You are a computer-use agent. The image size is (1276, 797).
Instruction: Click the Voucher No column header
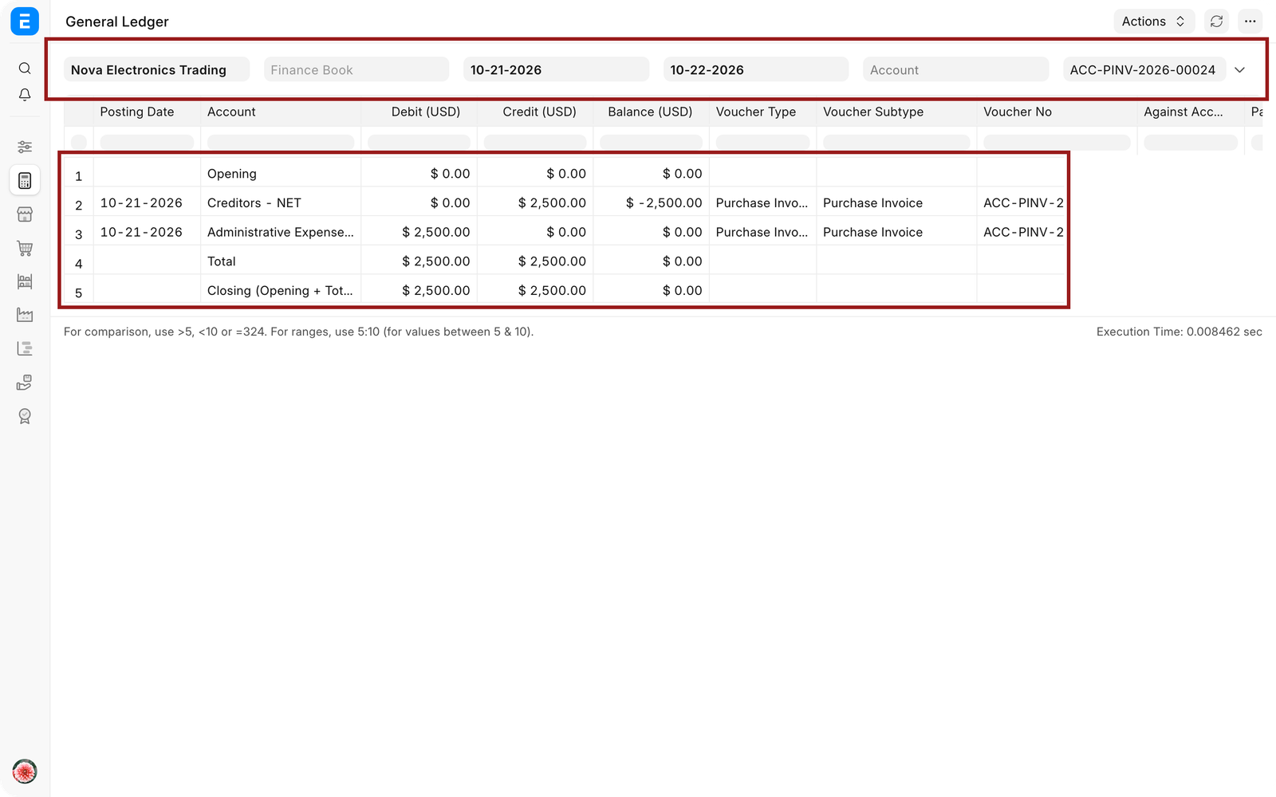1057,112
